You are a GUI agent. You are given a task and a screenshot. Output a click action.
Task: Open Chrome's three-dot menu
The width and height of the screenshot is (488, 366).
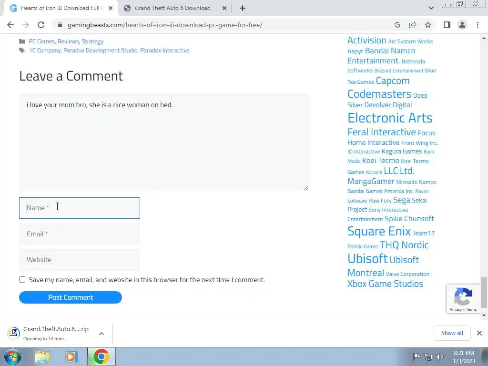point(478,25)
